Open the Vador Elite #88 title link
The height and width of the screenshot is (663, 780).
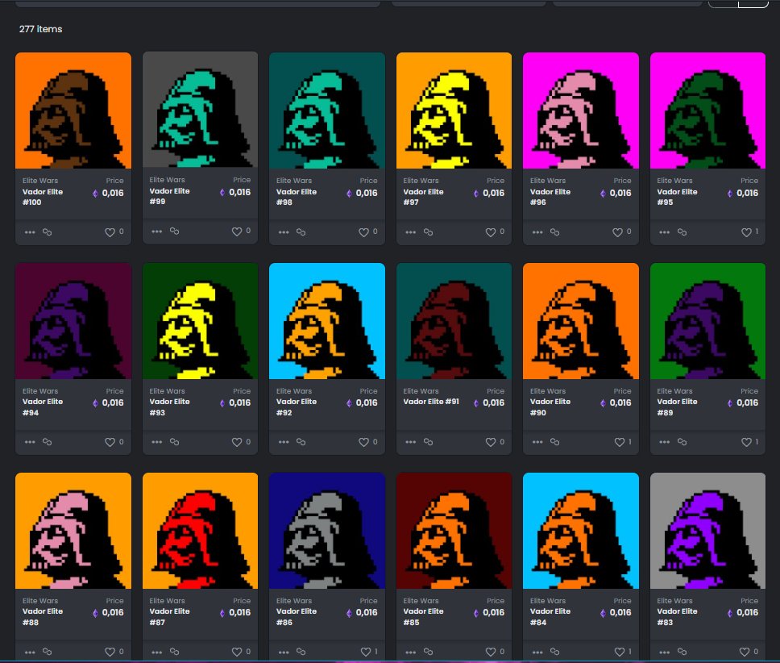tap(42, 616)
